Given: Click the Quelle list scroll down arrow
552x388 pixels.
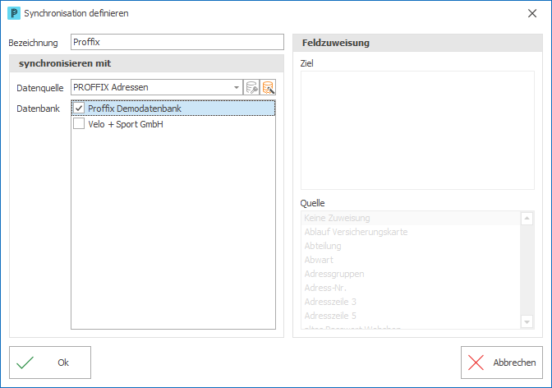Looking at the screenshot, I should click(527, 321).
